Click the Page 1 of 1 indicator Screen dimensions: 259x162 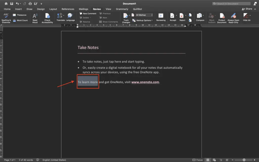pyautogui.click(x=10, y=160)
